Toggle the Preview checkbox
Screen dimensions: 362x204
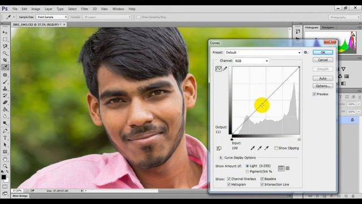[x=314, y=94]
